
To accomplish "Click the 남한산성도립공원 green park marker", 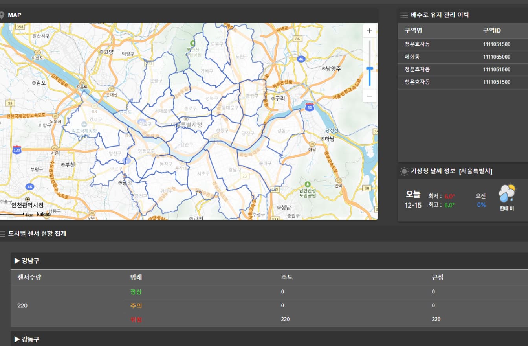I will [308, 184].
